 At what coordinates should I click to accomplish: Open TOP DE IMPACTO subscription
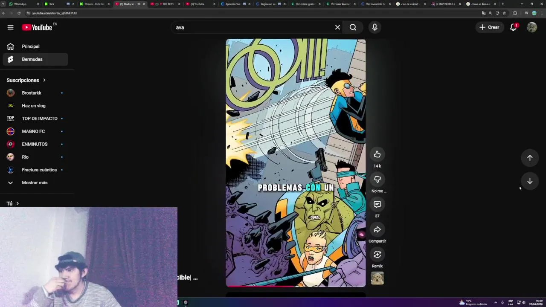(x=35, y=119)
